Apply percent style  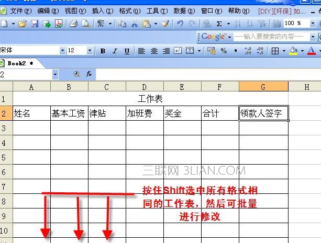(224, 51)
